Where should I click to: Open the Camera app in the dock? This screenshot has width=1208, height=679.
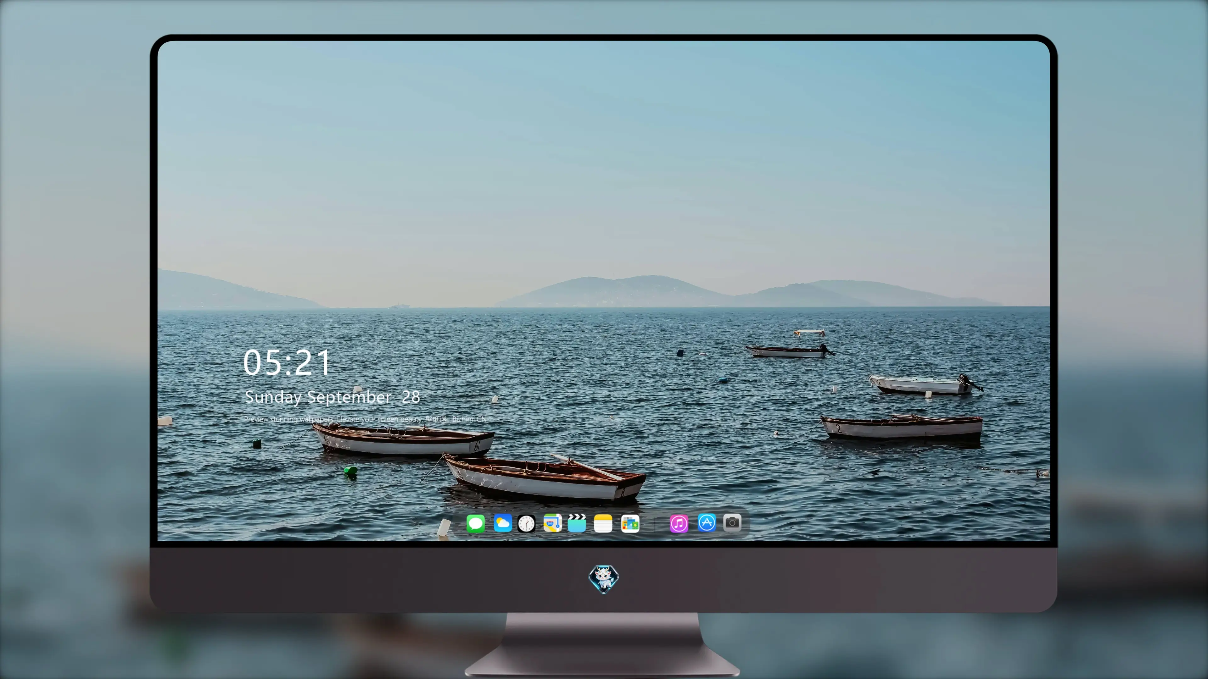point(732,522)
